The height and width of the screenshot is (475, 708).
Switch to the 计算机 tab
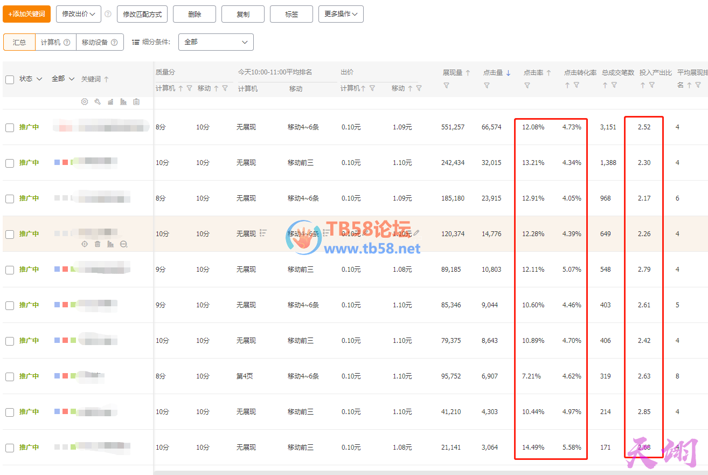coord(55,42)
